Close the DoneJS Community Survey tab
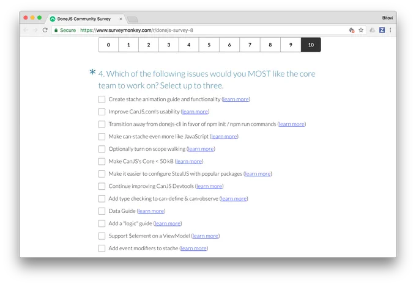The width and height of the screenshot is (416, 285). click(x=121, y=19)
